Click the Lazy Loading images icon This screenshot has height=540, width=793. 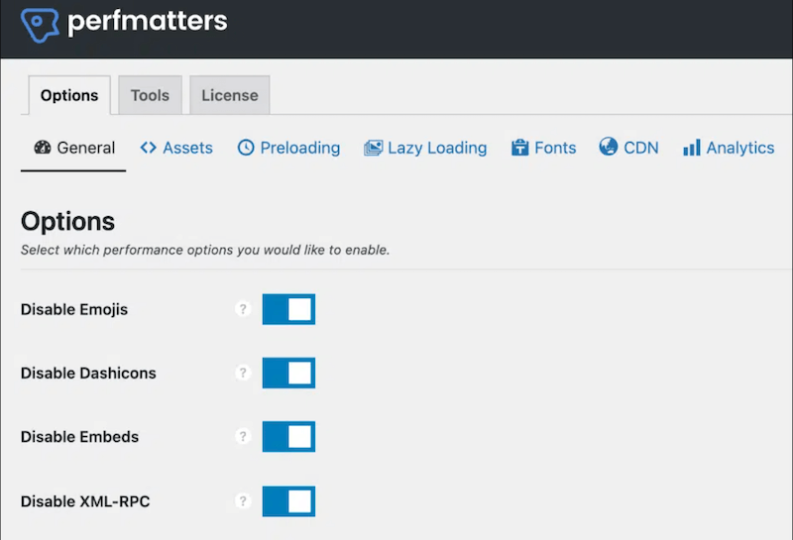(374, 148)
